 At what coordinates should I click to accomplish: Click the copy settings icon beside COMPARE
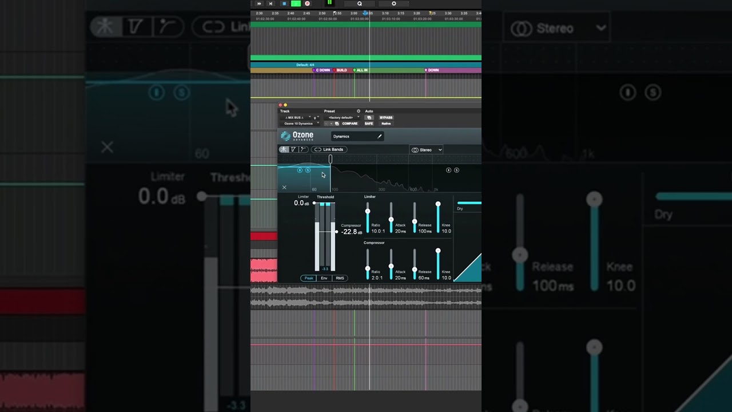337,124
